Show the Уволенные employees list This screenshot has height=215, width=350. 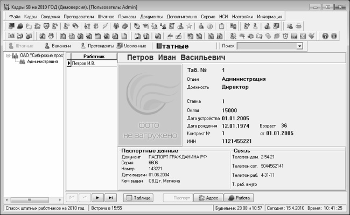[132, 46]
